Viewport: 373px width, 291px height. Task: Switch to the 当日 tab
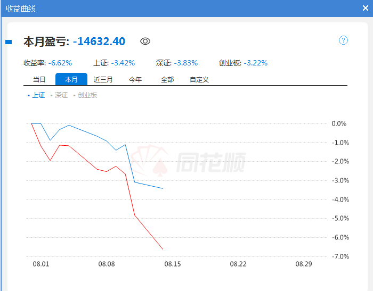coord(39,80)
